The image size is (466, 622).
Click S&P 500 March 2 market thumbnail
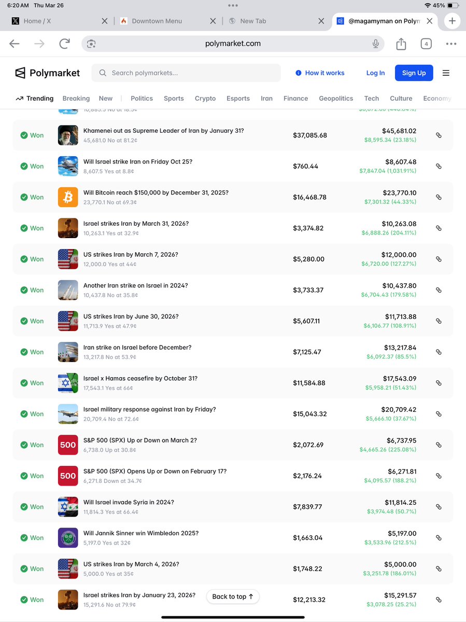(x=68, y=445)
